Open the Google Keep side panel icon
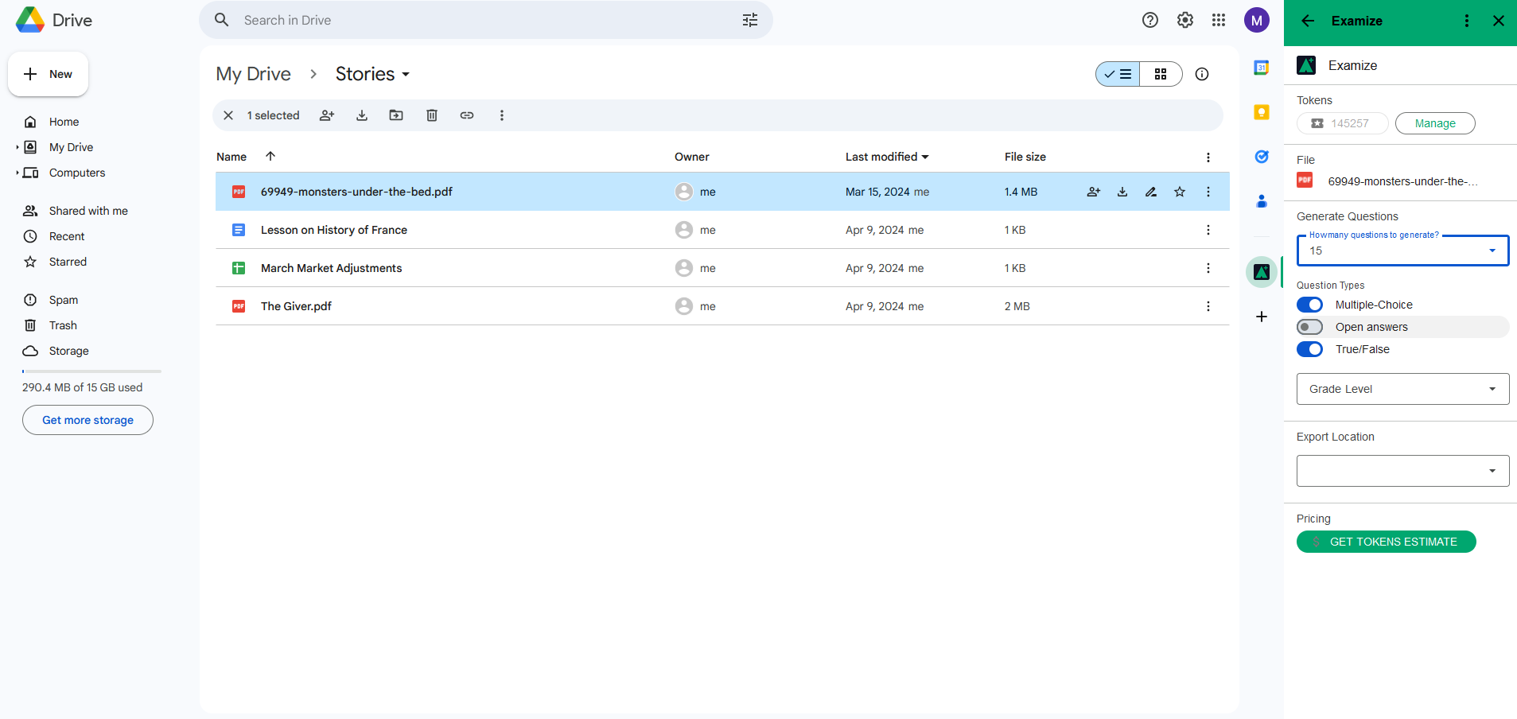 coord(1262,112)
